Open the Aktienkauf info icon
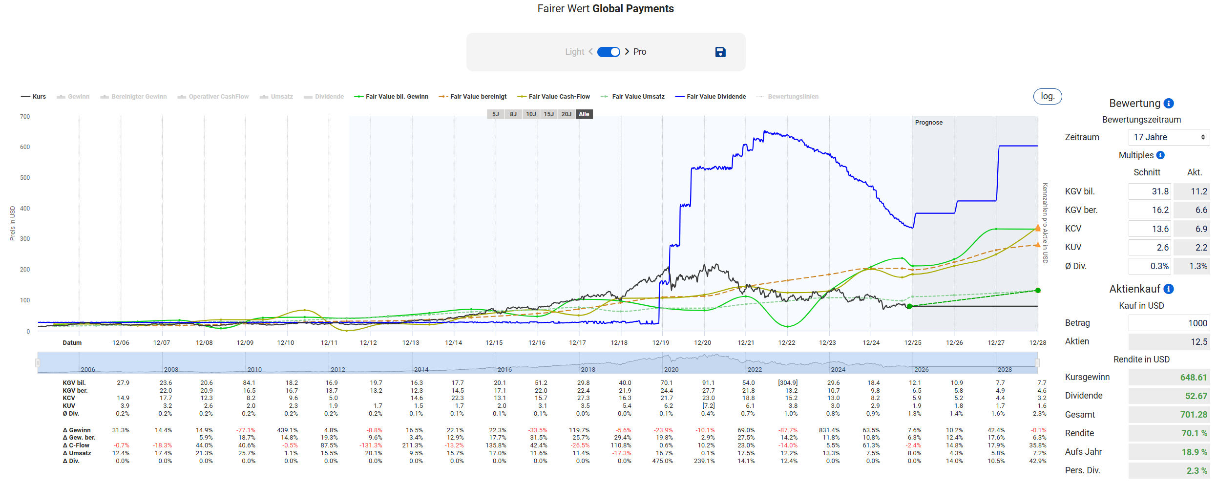The image size is (1218, 486). tap(1169, 289)
